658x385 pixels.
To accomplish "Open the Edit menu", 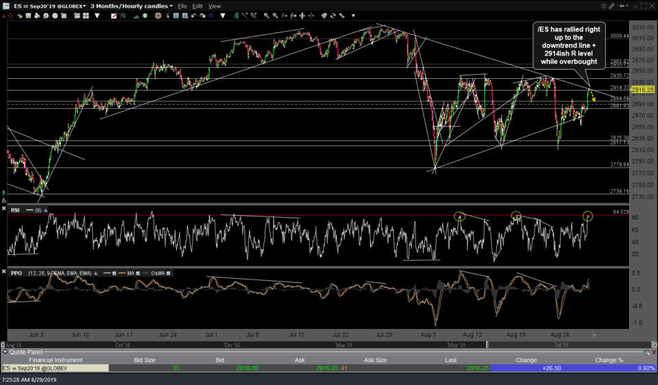I will pyautogui.click(x=197, y=6).
